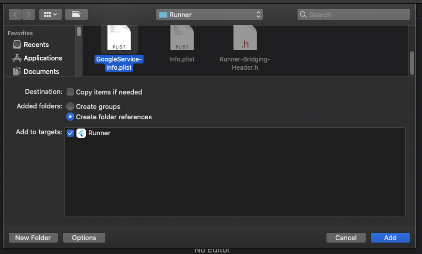Click the folder icon in path popup
The width and height of the screenshot is (422, 254).
163,14
